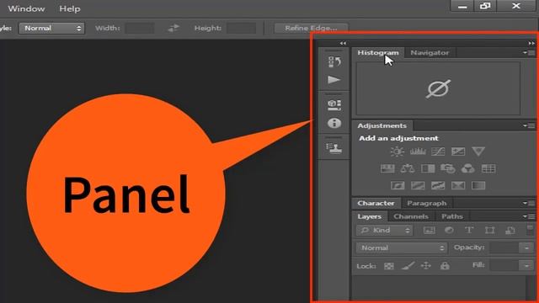This screenshot has height=303, width=539.
Task: Add a Black & White adjustment
Action: point(428,168)
